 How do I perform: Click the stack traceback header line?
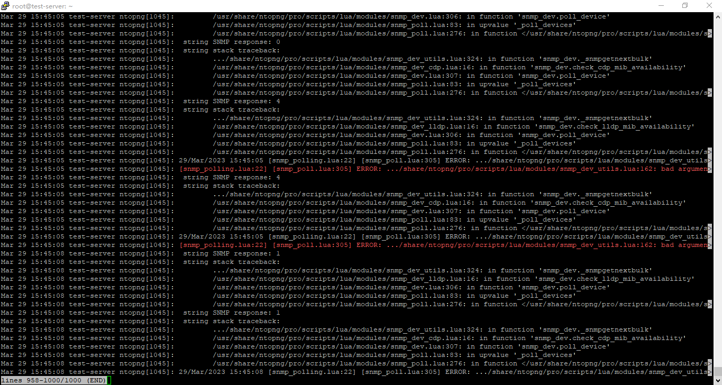click(233, 50)
